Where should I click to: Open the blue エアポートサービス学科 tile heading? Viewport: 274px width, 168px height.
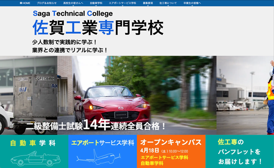[103, 143]
